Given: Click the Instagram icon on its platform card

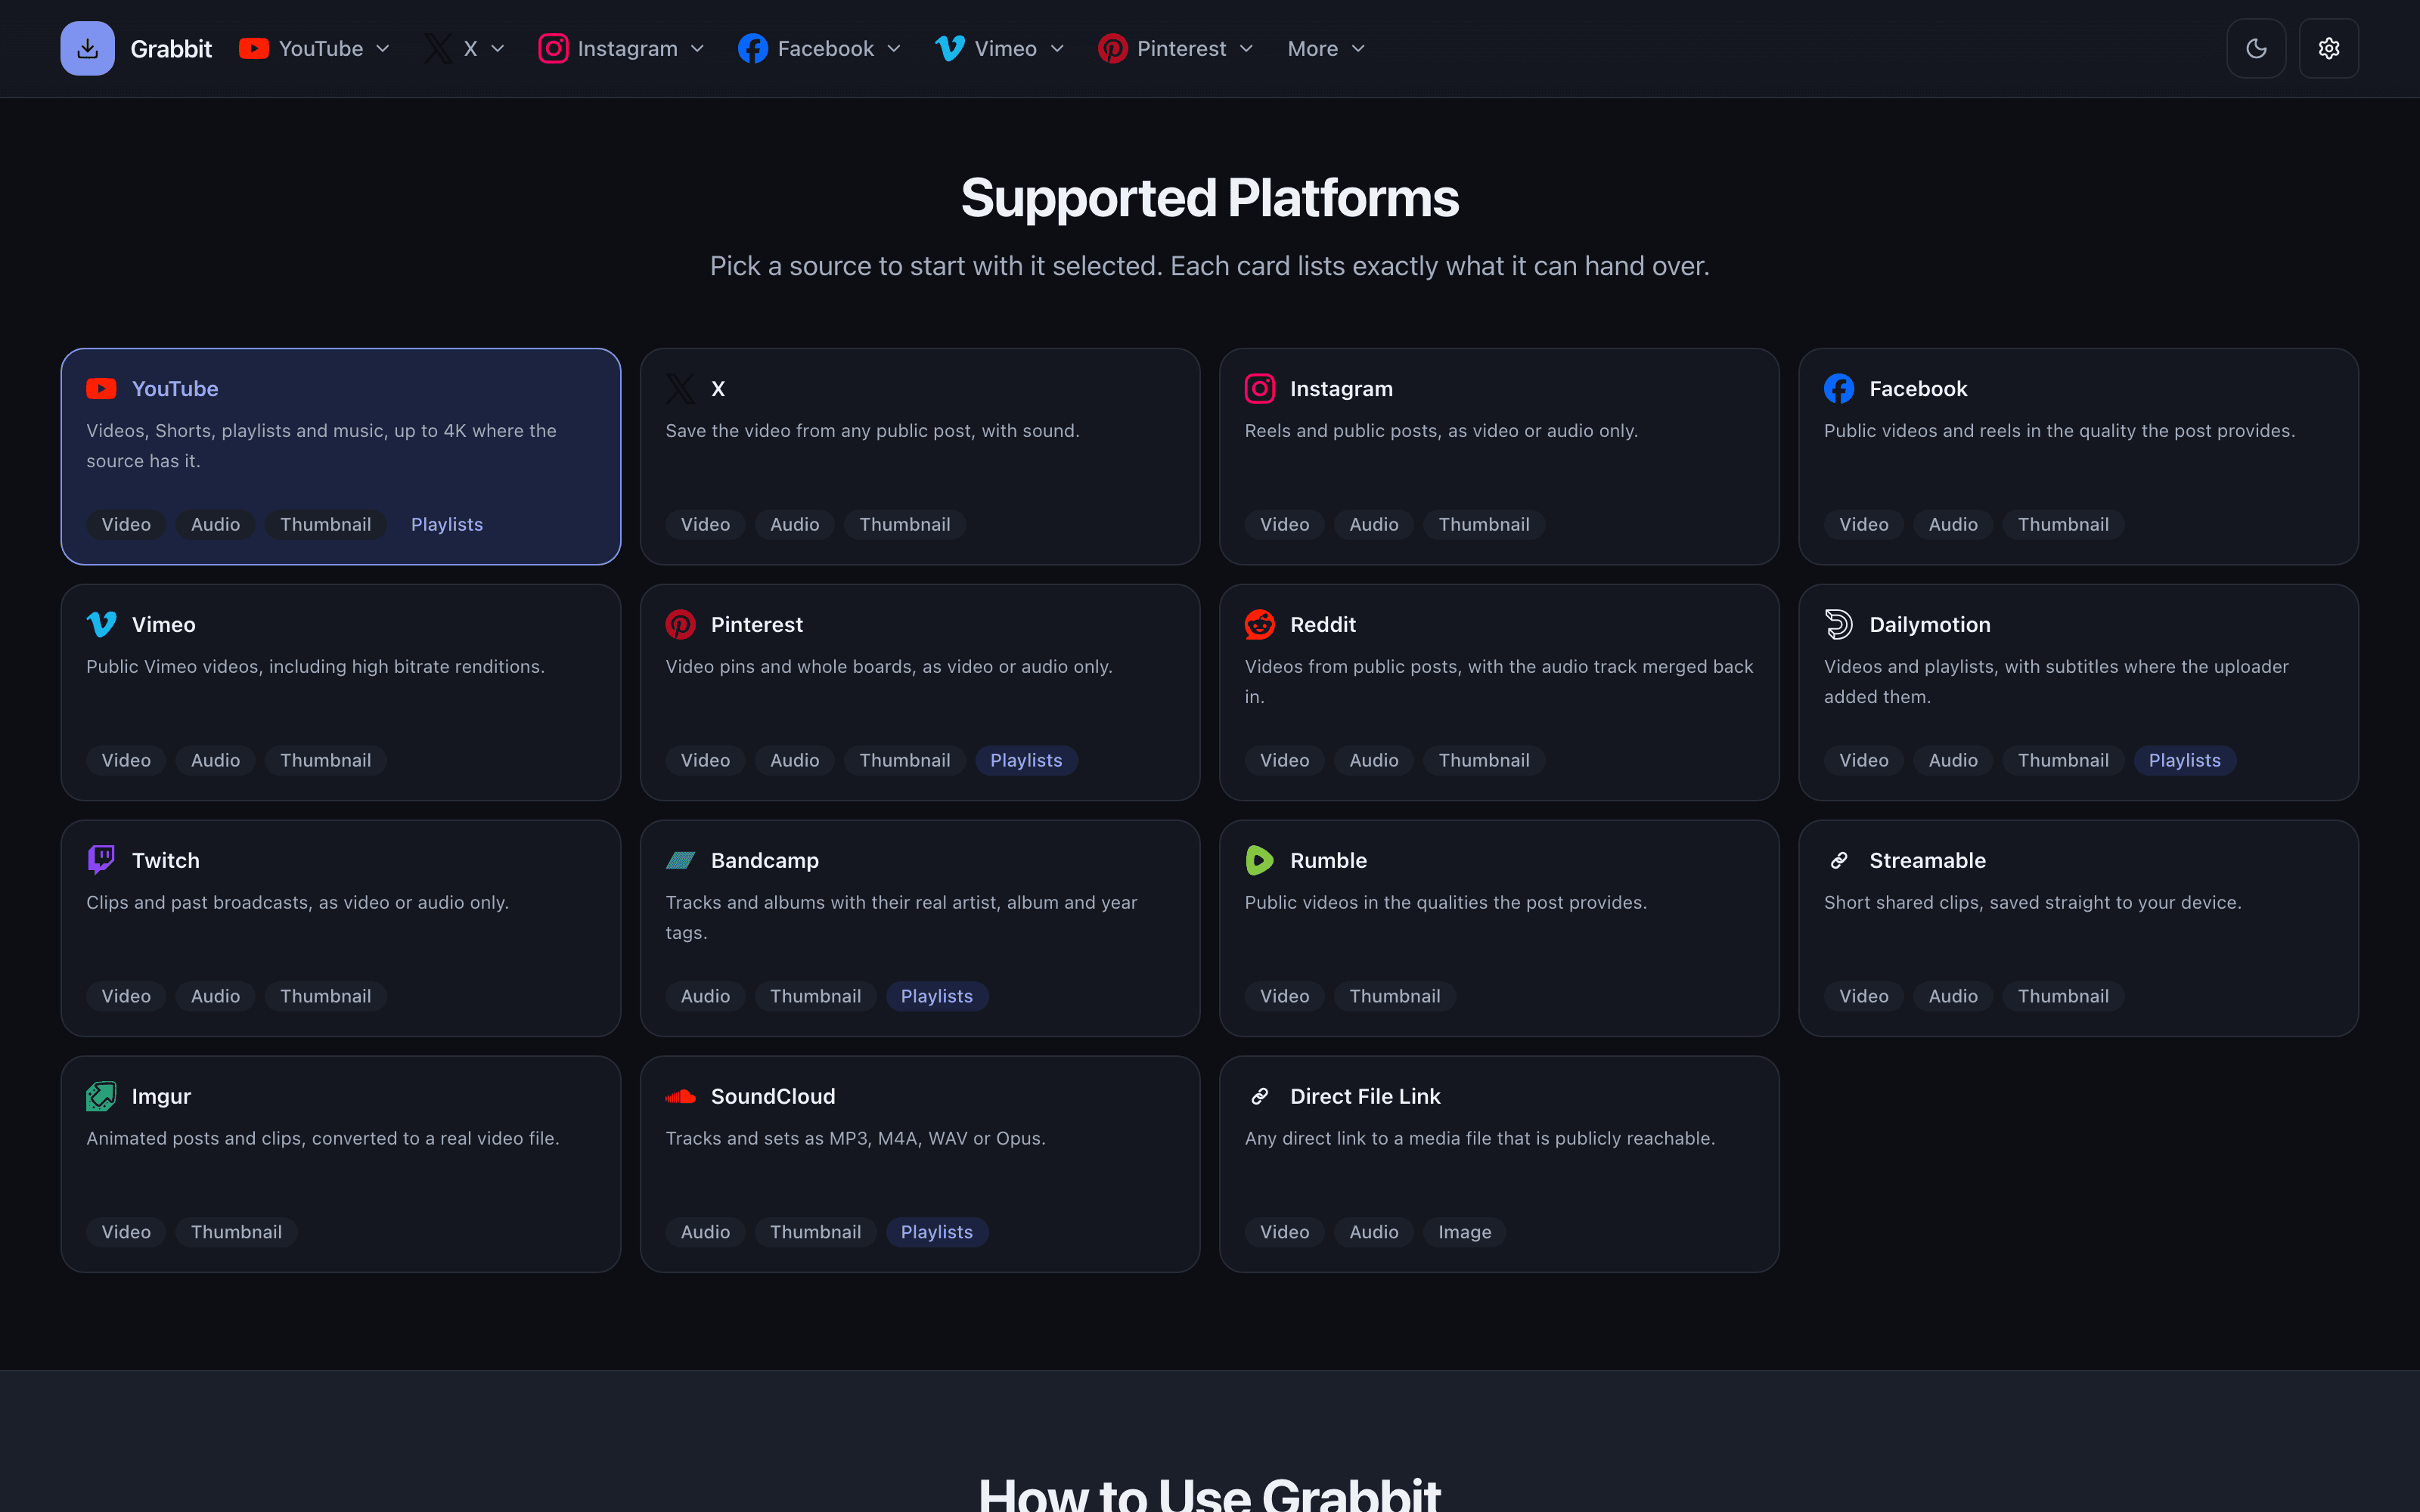Looking at the screenshot, I should point(1259,389).
